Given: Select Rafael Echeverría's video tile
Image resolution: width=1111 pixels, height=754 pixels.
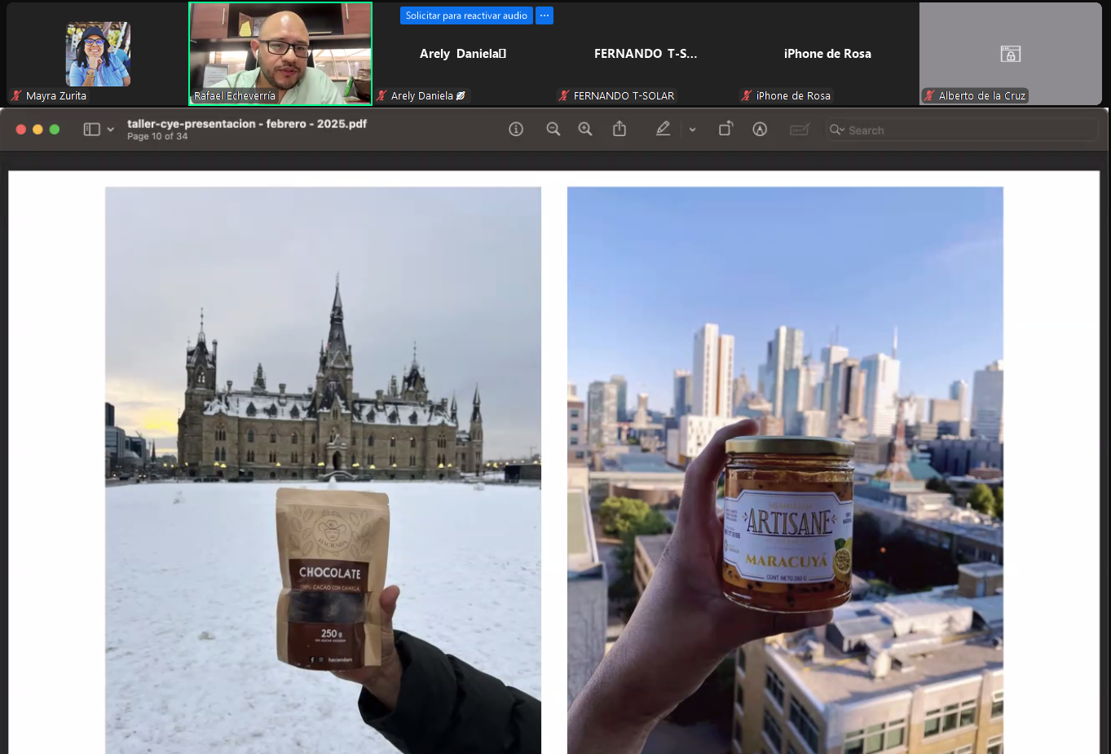Looking at the screenshot, I should coord(280,54).
